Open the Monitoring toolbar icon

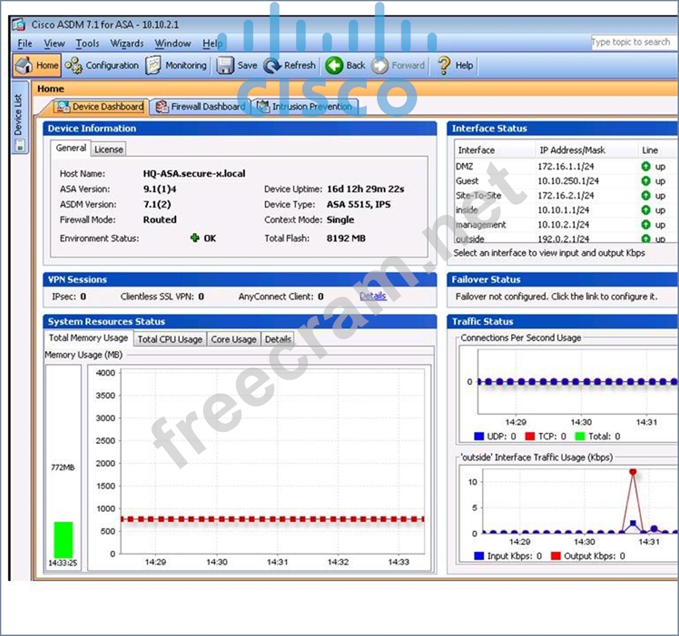pyautogui.click(x=153, y=65)
